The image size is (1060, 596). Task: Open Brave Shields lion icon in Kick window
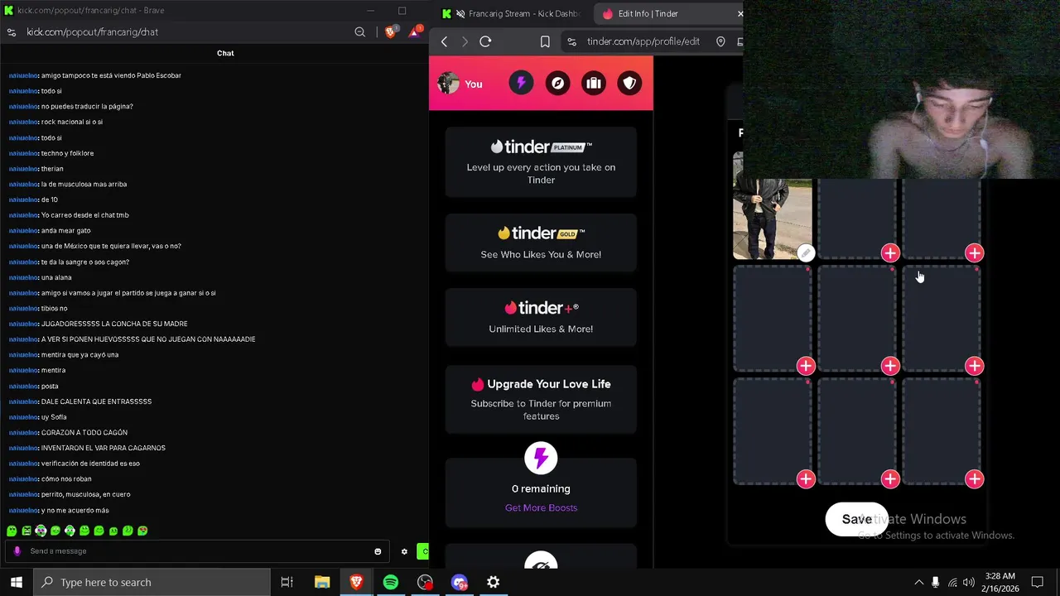pyautogui.click(x=391, y=31)
